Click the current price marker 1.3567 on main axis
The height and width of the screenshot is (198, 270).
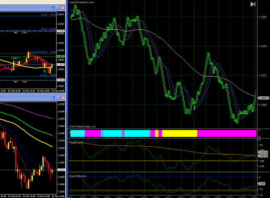[264, 98]
